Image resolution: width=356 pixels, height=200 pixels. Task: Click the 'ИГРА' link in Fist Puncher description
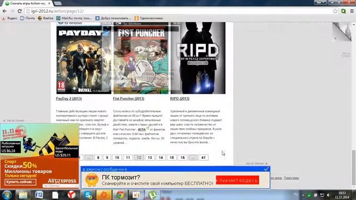142,129
